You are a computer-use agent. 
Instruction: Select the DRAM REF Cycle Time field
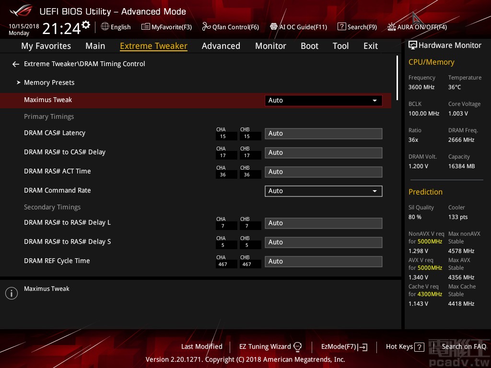[x=323, y=262]
